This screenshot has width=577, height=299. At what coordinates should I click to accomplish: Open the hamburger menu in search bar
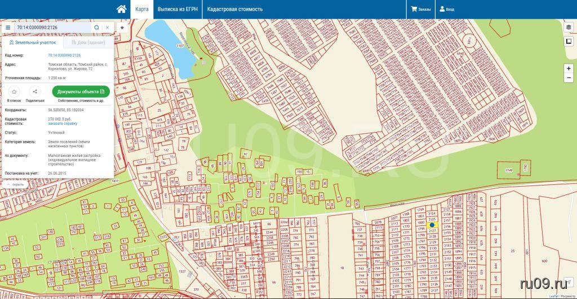8,27
